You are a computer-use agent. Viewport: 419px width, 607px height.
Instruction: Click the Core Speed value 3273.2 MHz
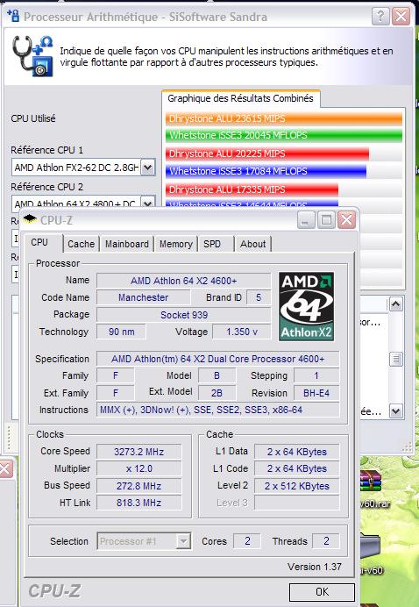[138, 452]
